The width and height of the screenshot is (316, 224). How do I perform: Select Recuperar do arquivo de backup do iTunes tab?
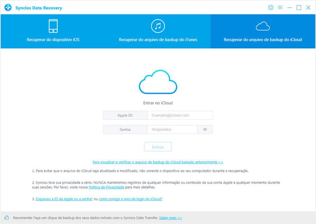pyautogui.click(x=158, y=39)
